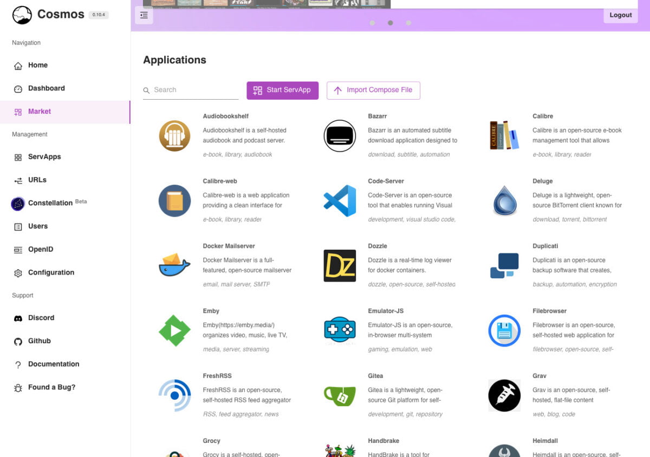Select the Emby green play icon

click(174, 330)
